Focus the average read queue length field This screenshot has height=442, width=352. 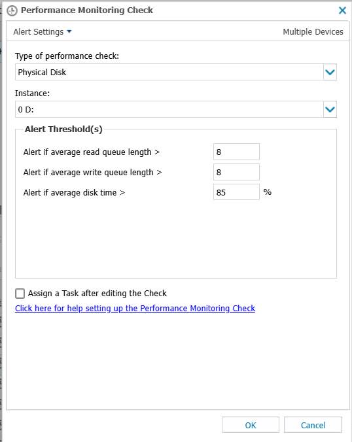[236, 152]
